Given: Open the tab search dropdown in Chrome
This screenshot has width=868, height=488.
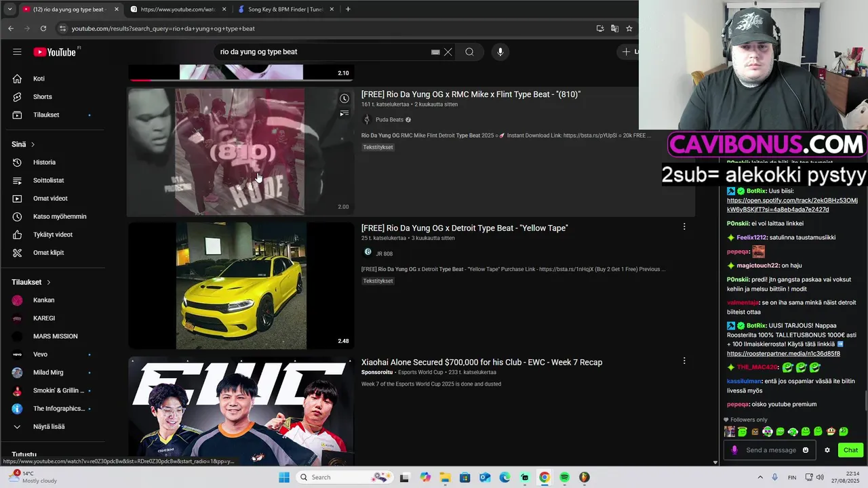Looking at the screenshot, I should pyautogui.click(x=9, y=9).
